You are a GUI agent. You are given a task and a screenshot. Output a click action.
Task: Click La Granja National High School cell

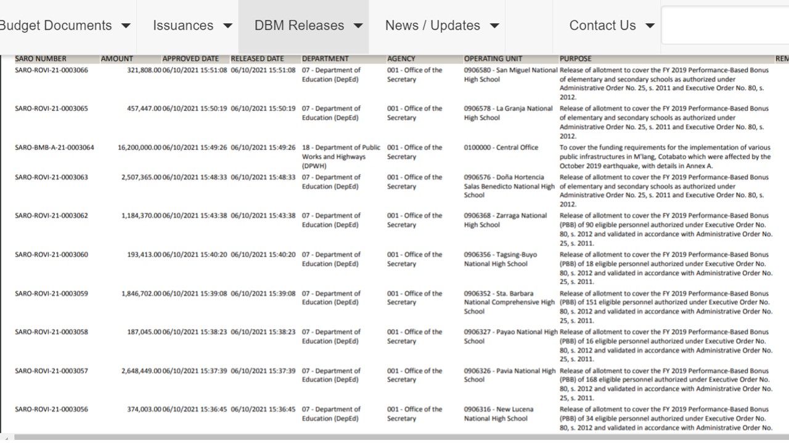point(508,113)
